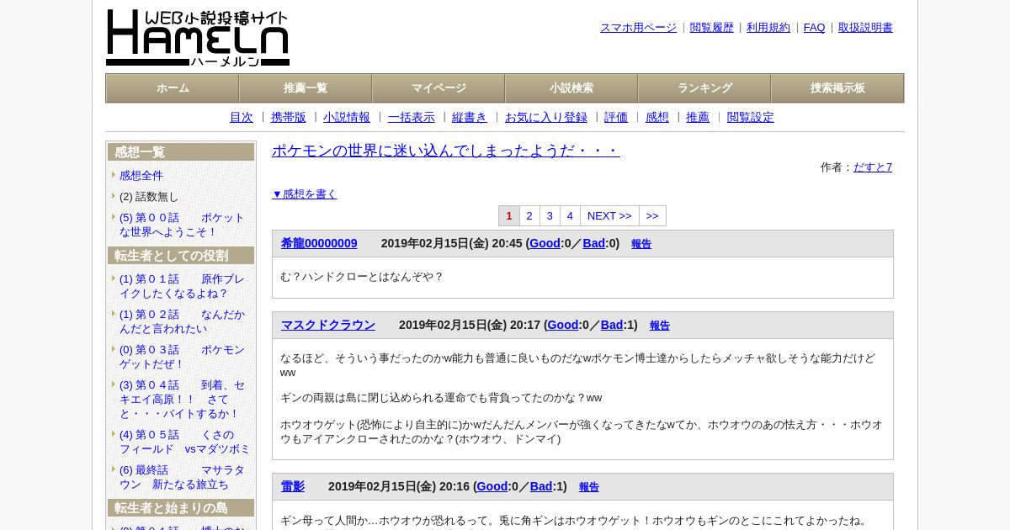Click the 縦書き link
The image size is (1010, 530).
click(x=470, y=118)
